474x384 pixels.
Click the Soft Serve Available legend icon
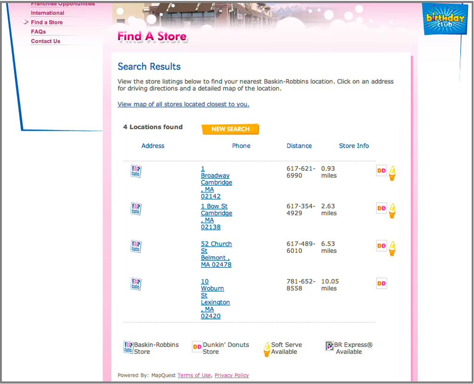pyautogui.click(x=267, y=350)
